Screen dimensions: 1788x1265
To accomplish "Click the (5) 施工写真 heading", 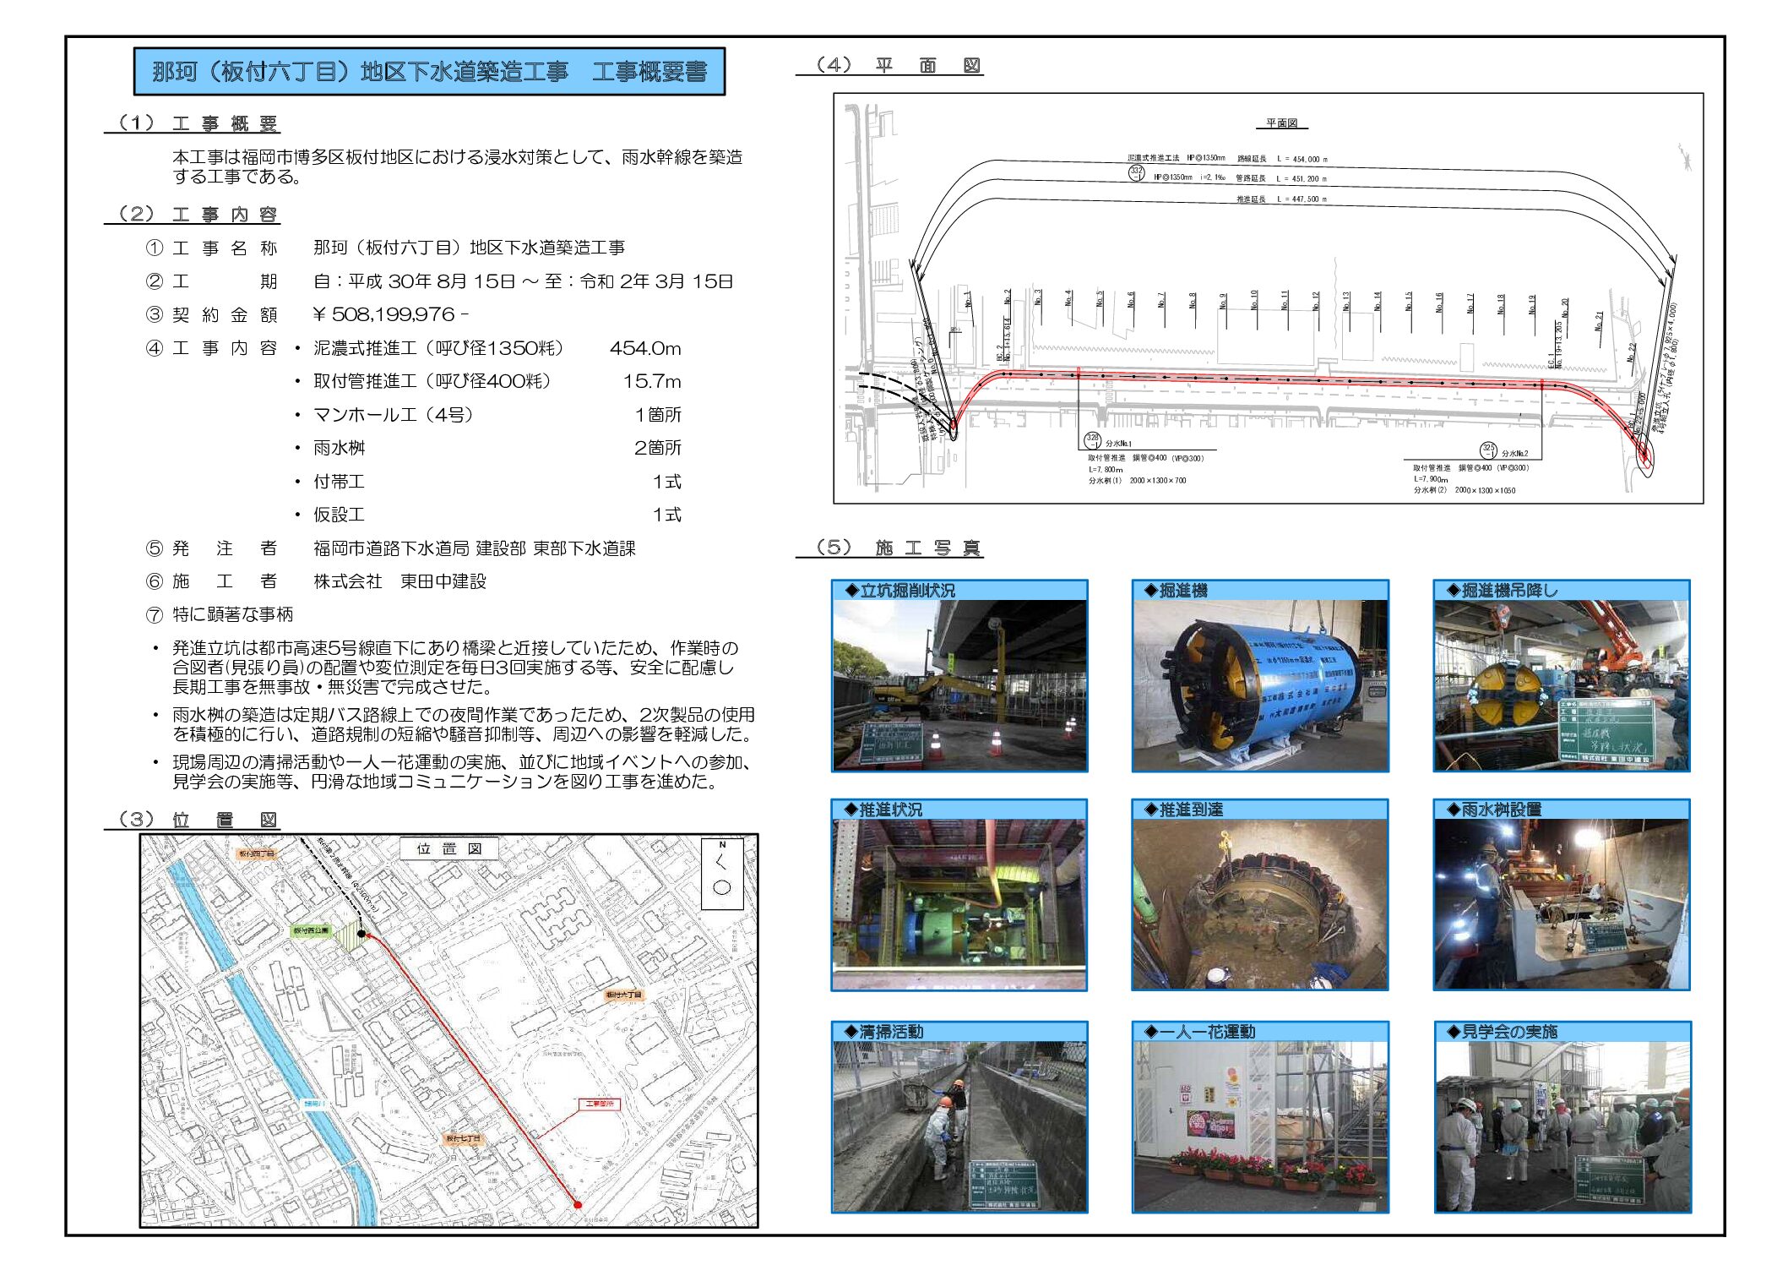I will tap(890, 548).
